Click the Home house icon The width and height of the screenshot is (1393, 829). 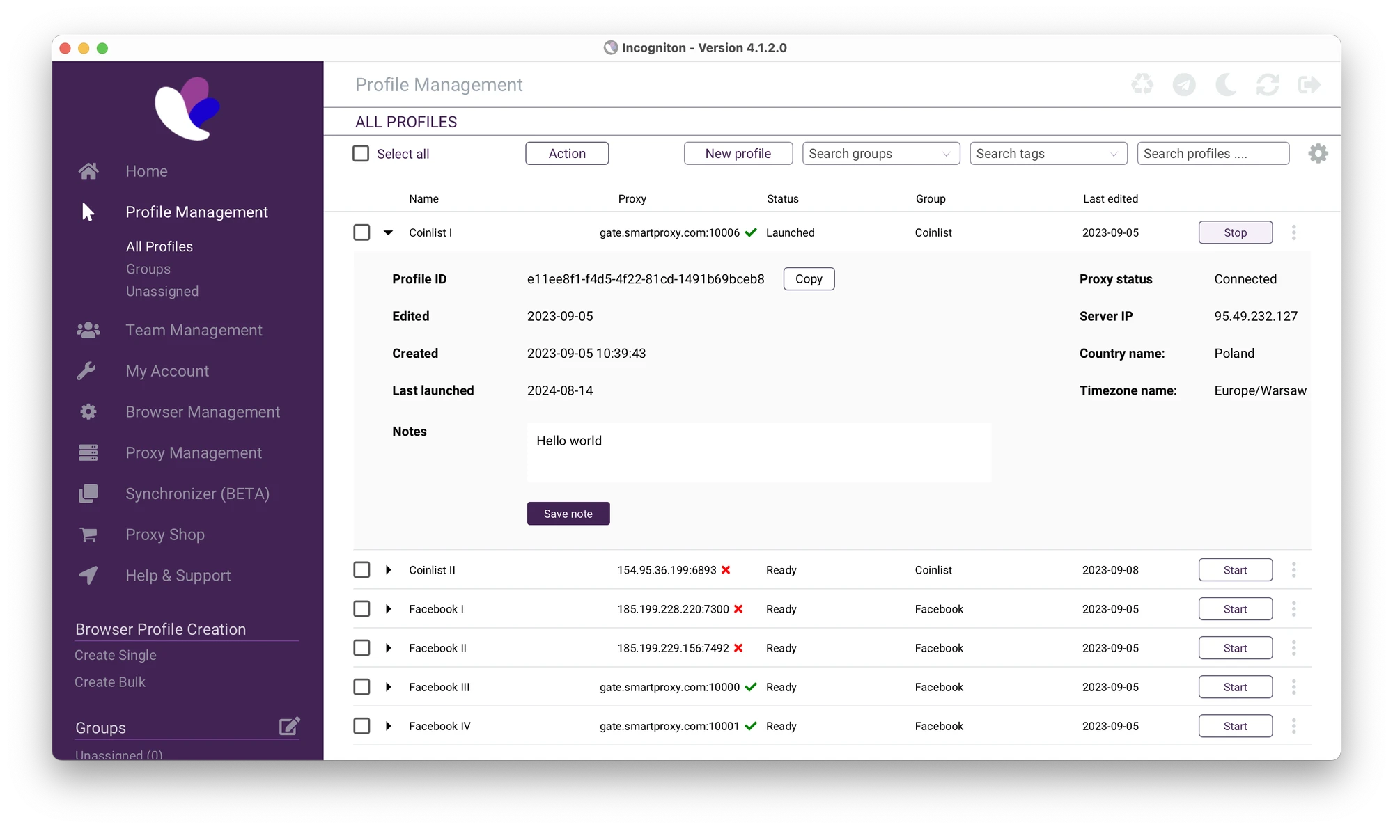[88, 171]
